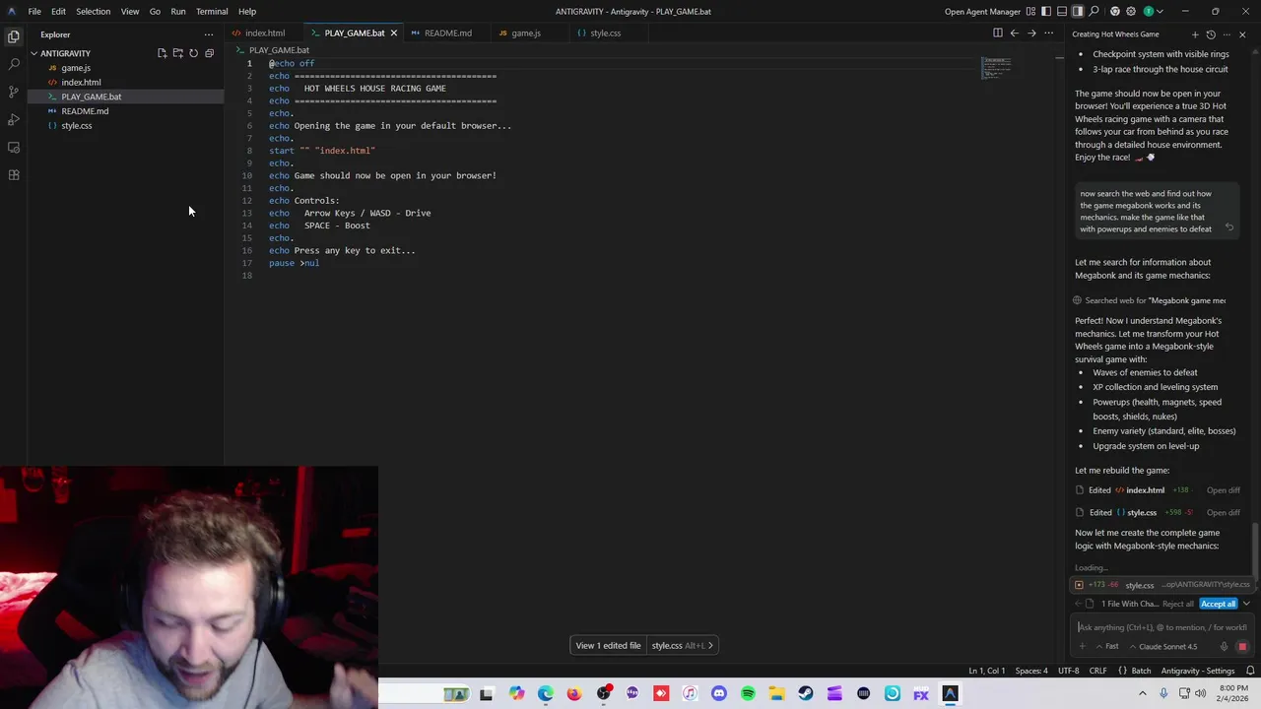This screenshot has height=709, width=1261.
Task: Open the Search view in activity bar
Action: pos(14,64)
